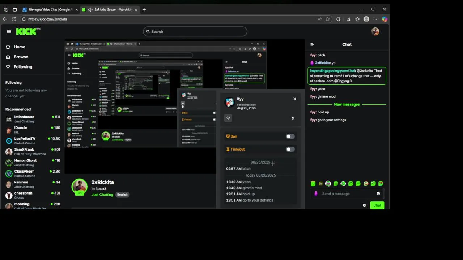Open browser Settings and more menu
Screen dimensions: 463x260
click(x=375, y=19)
